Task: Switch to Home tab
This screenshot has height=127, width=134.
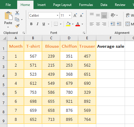Action: pos(25,5)
